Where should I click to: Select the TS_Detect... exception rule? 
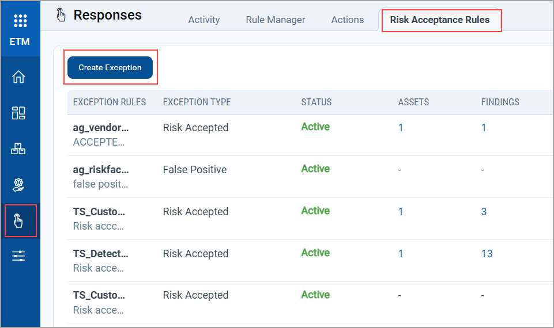[100, 254]
